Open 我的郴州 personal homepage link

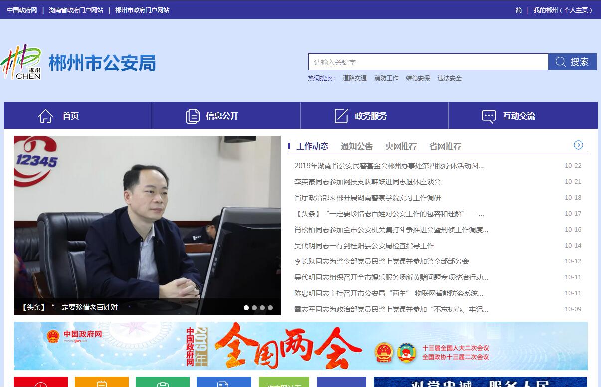click(x=563, y=10)
